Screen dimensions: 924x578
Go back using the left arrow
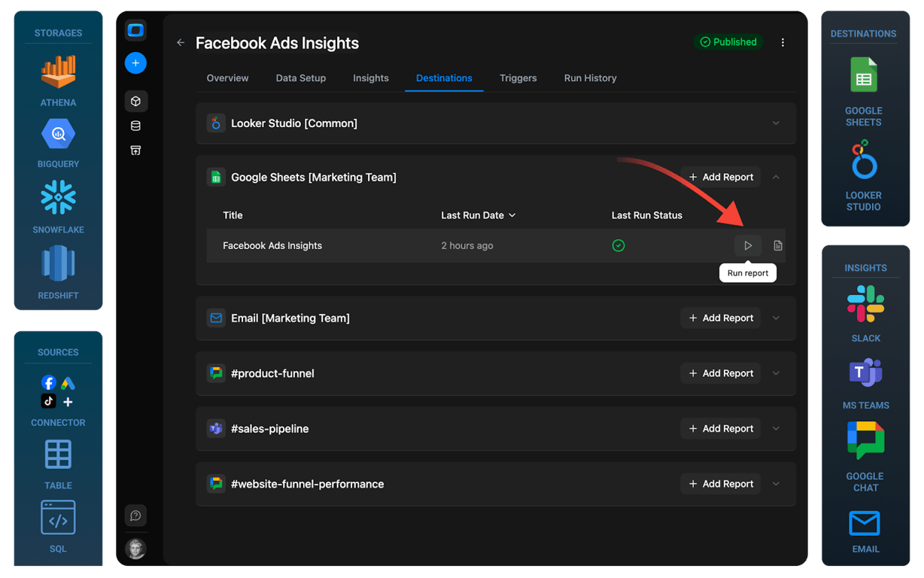pyautogui.click(x=181, y=43)
